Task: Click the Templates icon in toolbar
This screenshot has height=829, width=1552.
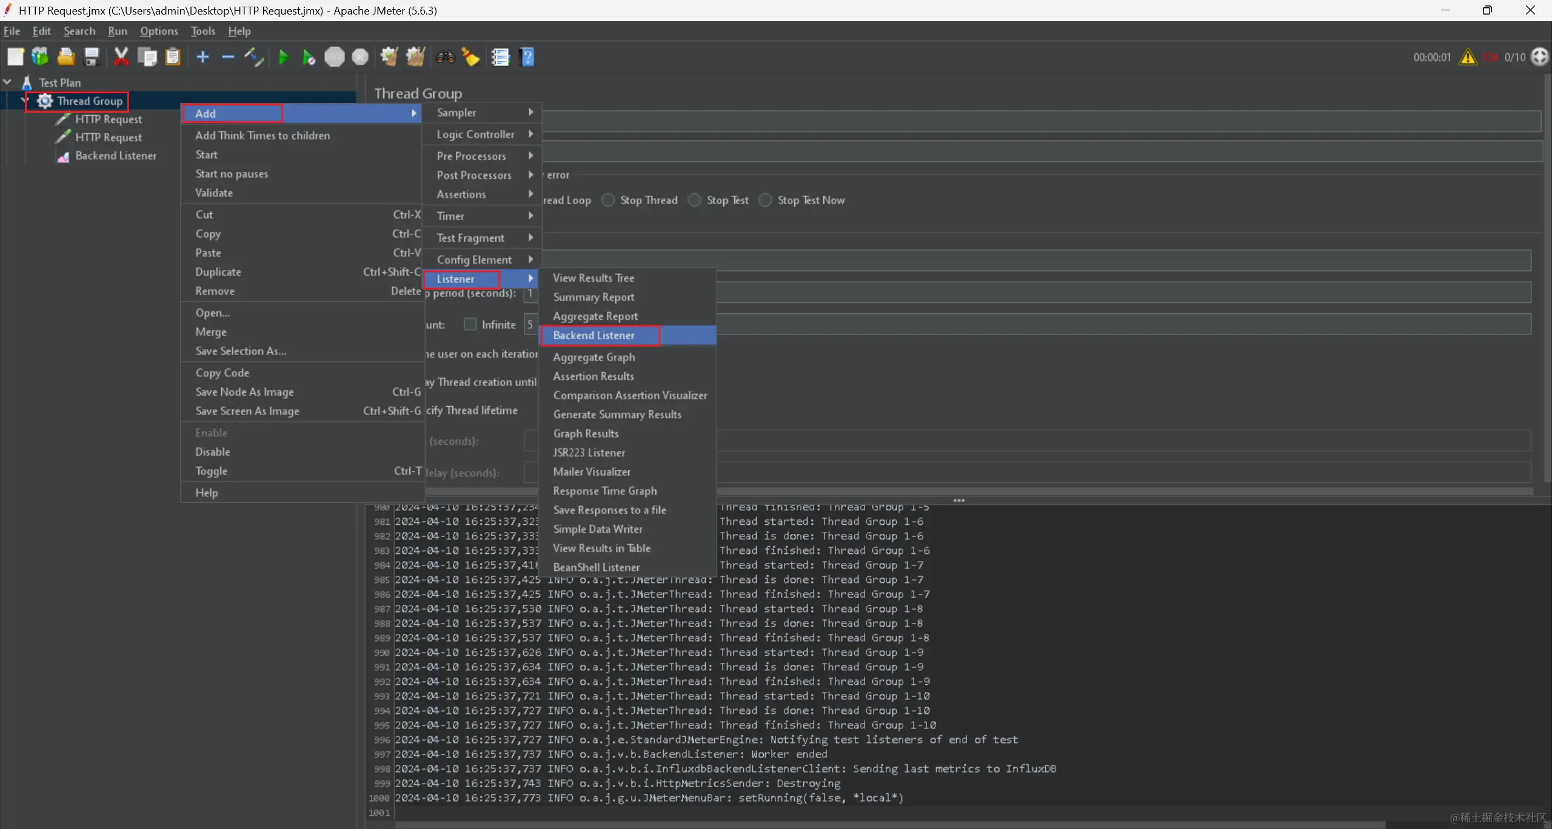Action: point(40,58)
